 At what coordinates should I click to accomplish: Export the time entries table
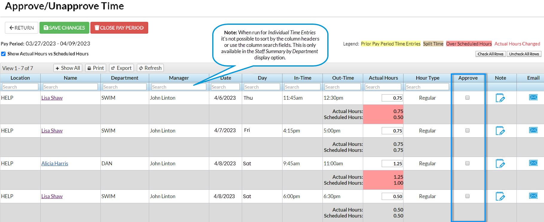click(121, 68)
